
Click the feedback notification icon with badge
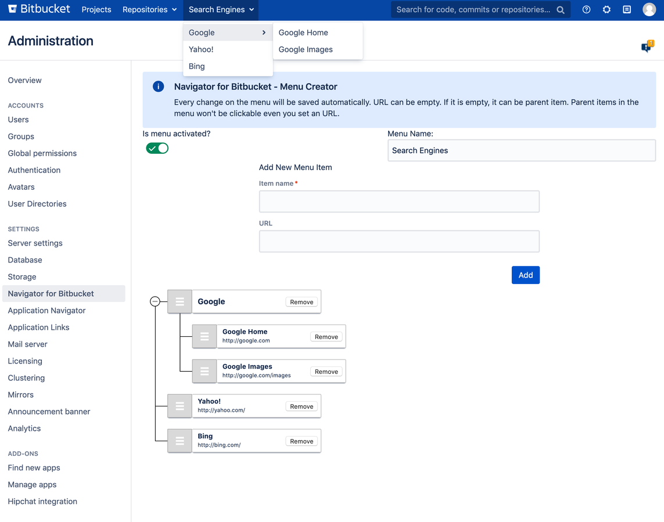[x=648, y=46]
